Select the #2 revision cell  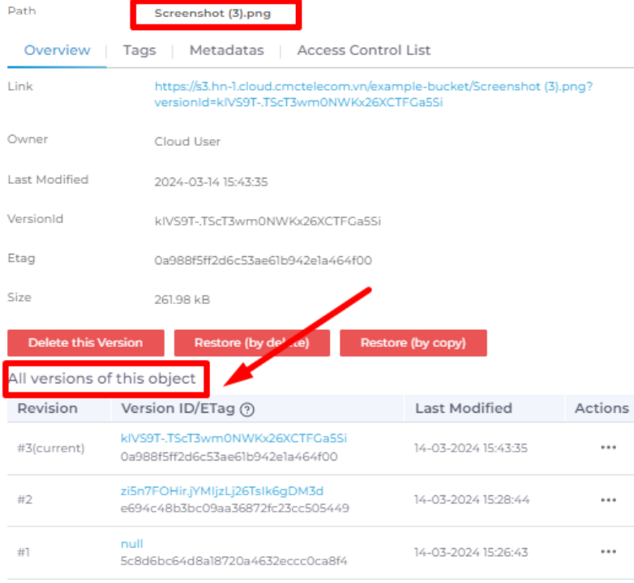[24, 499]
